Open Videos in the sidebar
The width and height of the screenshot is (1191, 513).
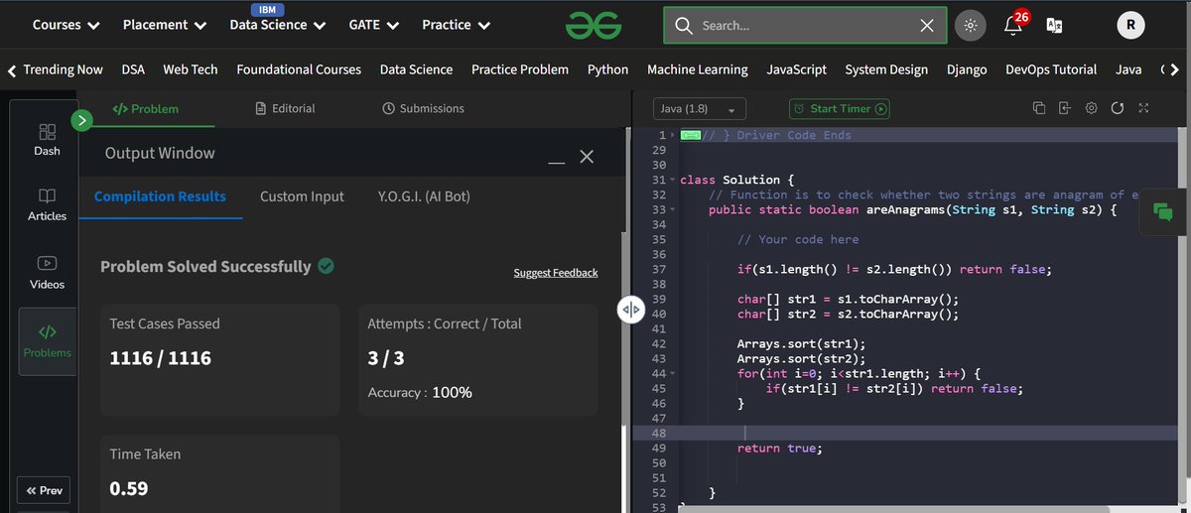pyautogui.click(x=47, y=273)
